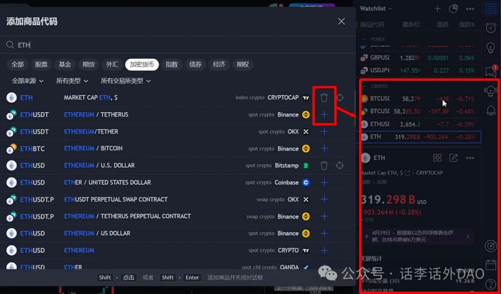Select ETHEREUM / US DOLLAR Binance result

point(177,233)
